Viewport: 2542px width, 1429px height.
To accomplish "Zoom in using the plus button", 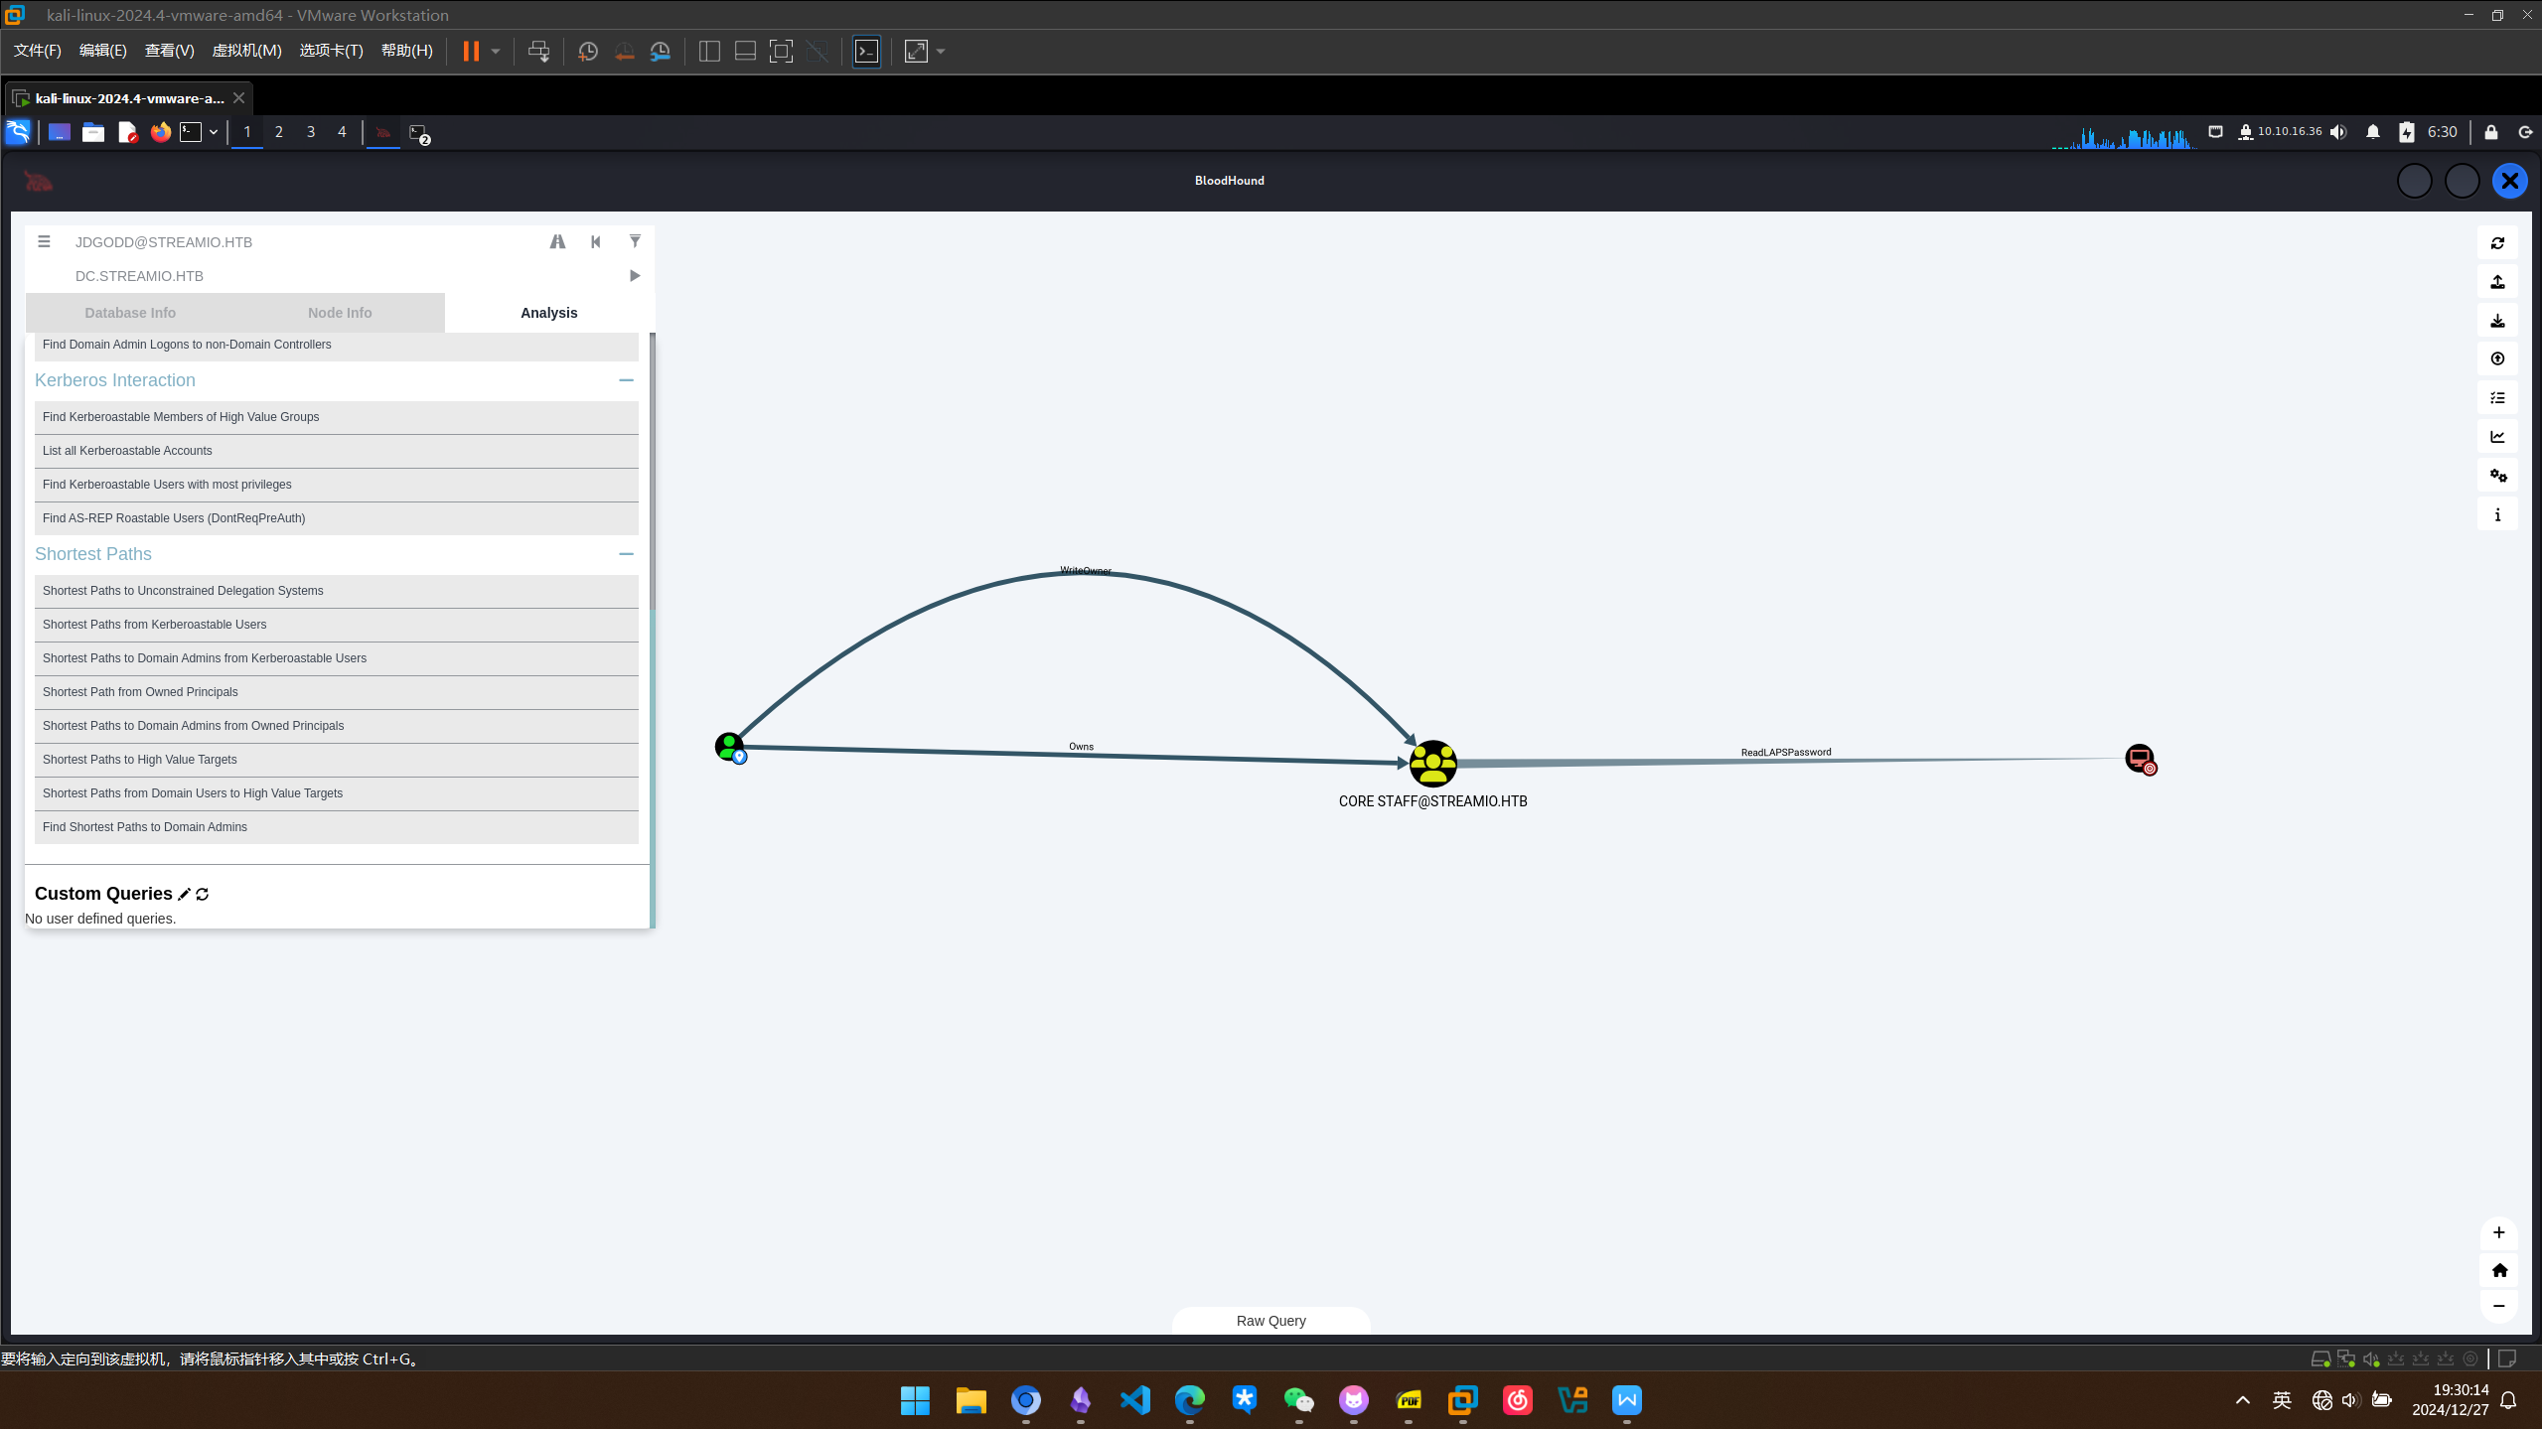I will click(2498, 1232).
